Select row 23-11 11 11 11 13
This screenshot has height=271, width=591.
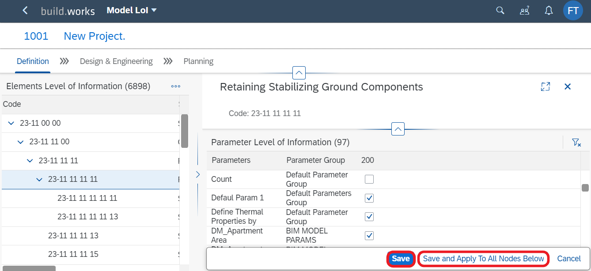tap(90, 217)
